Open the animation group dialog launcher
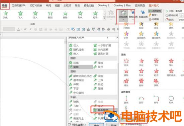The image size is (184, 126). pyautogui.click(x=115, y=24)
